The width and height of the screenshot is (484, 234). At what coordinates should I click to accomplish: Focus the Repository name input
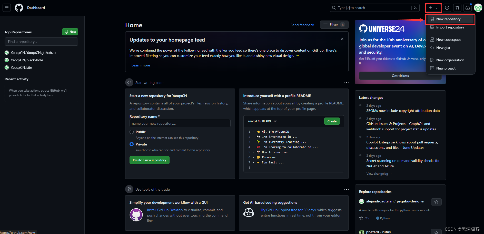pyautogui.click(x=180, y=123)
